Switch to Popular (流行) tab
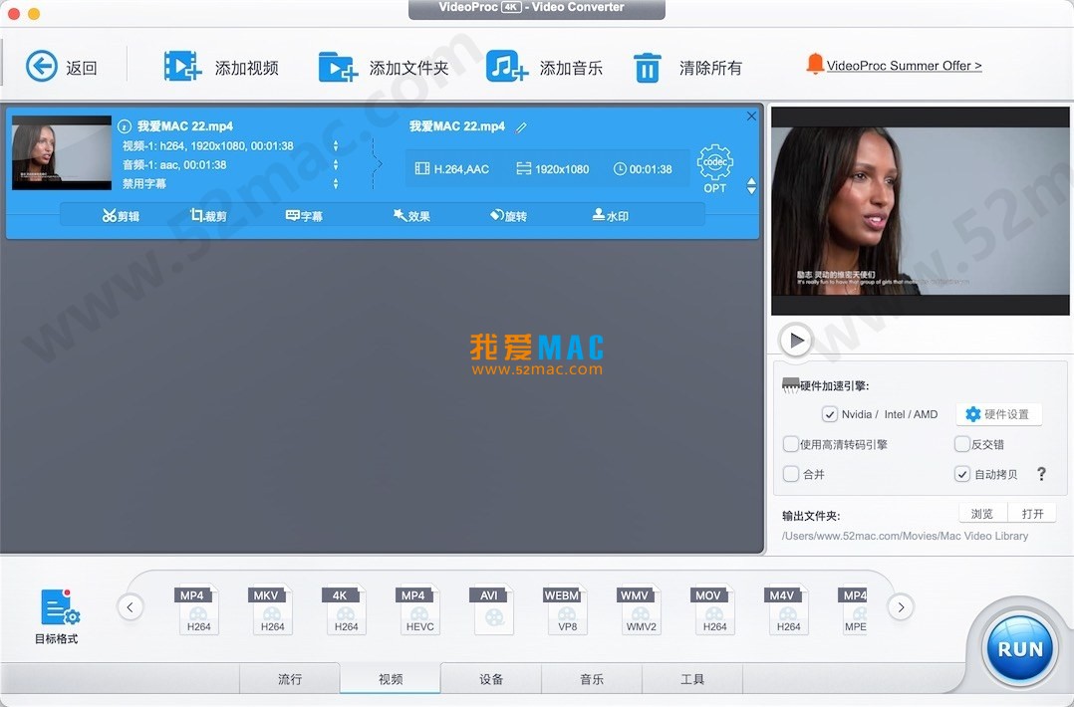 coord(290,678)
